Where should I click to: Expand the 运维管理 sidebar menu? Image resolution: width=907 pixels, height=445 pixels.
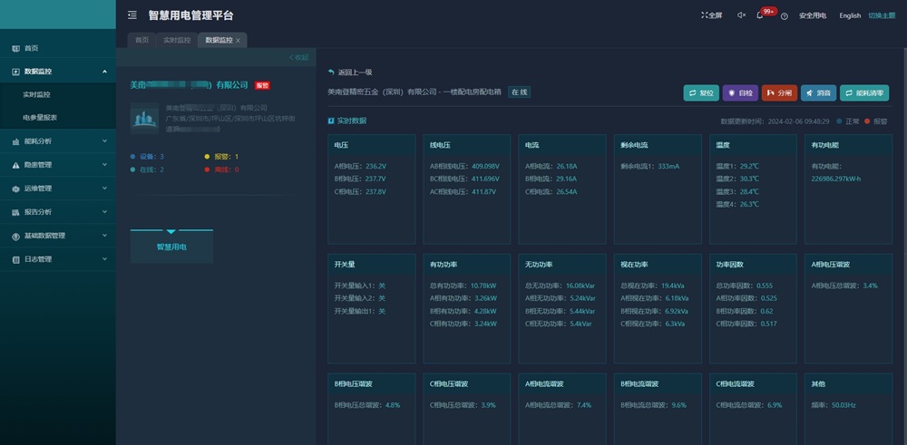pos(104,189)
